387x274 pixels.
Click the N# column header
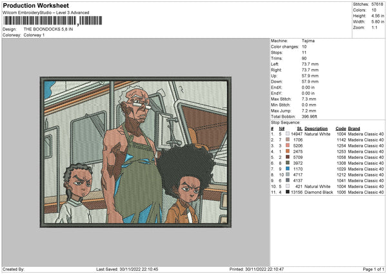click(282, 129)
